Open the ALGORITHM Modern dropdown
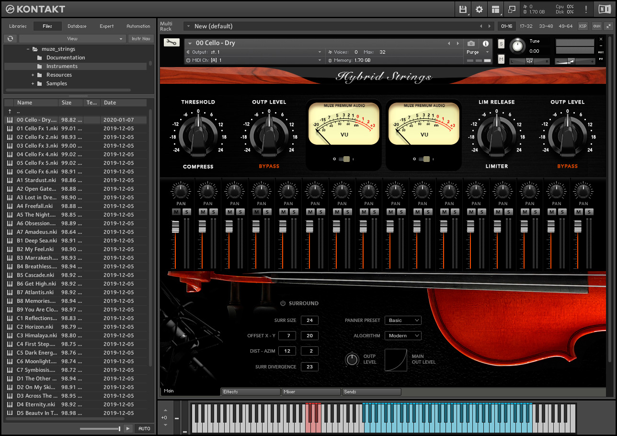Viewport: 617px width, 436px height. pyautogui.click(x=403, y=336)
